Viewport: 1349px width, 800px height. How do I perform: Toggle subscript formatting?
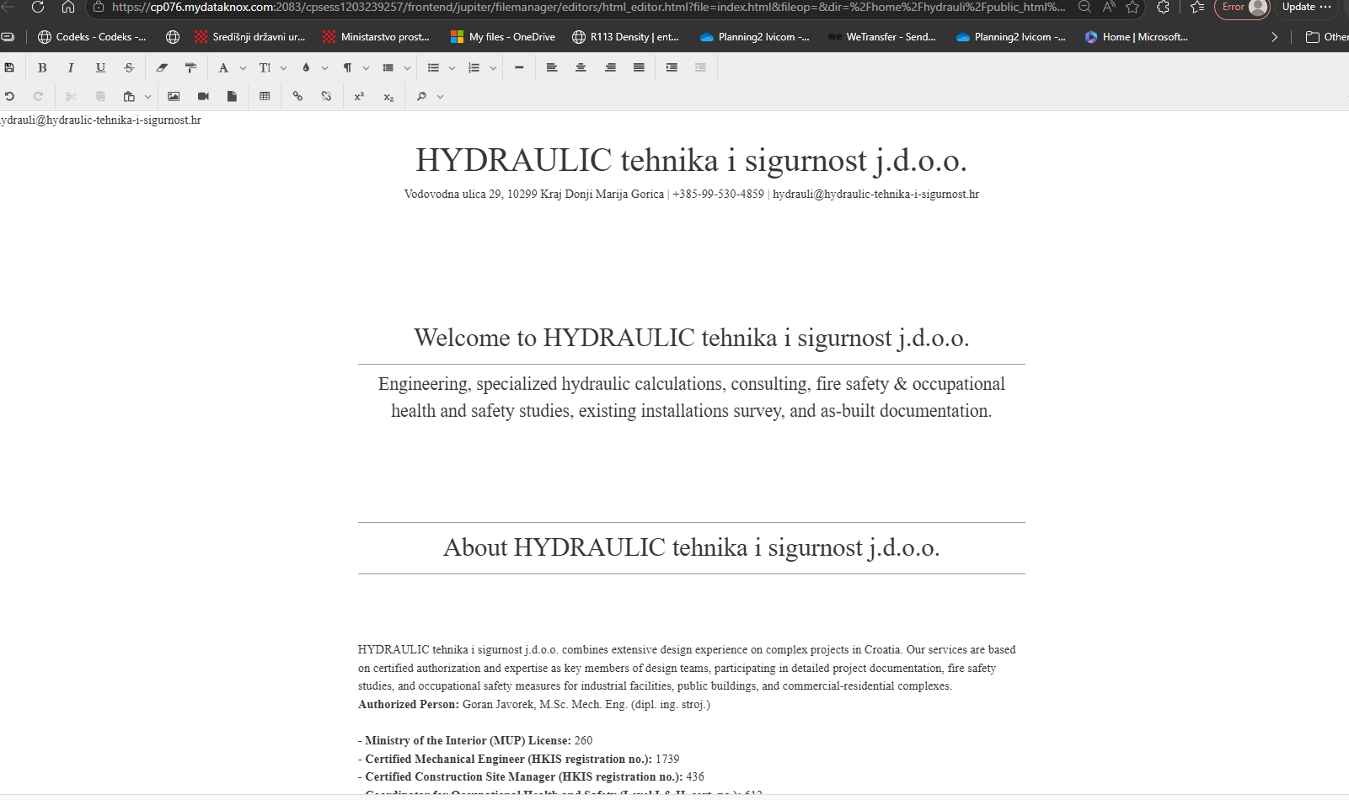[x=388, y=96]
